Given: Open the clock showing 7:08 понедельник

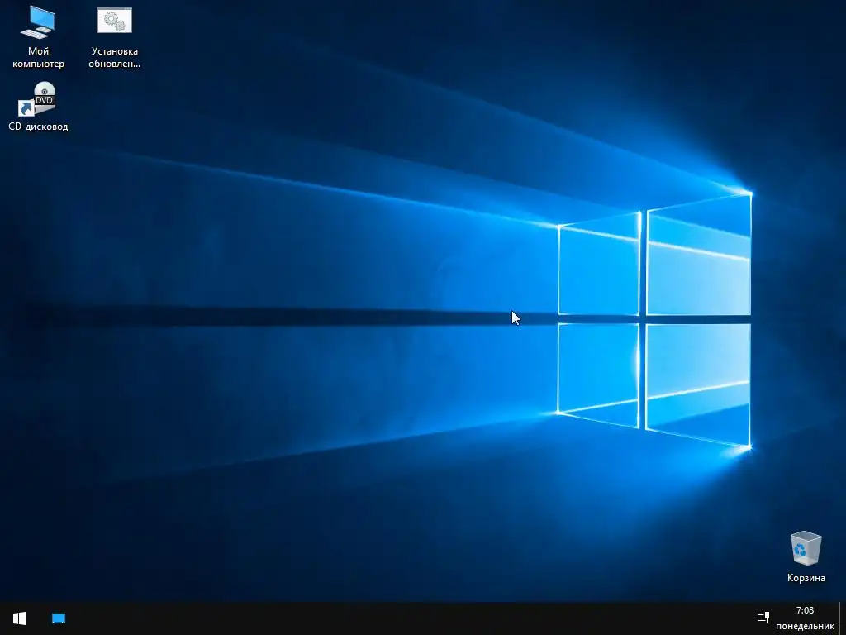Looking at the screenshot, I should (x=805, y=618).
